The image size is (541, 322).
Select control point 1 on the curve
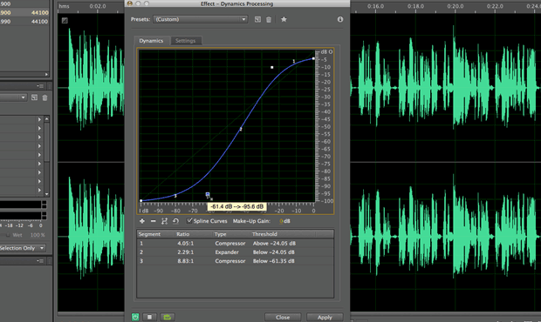tap(294, 62)
